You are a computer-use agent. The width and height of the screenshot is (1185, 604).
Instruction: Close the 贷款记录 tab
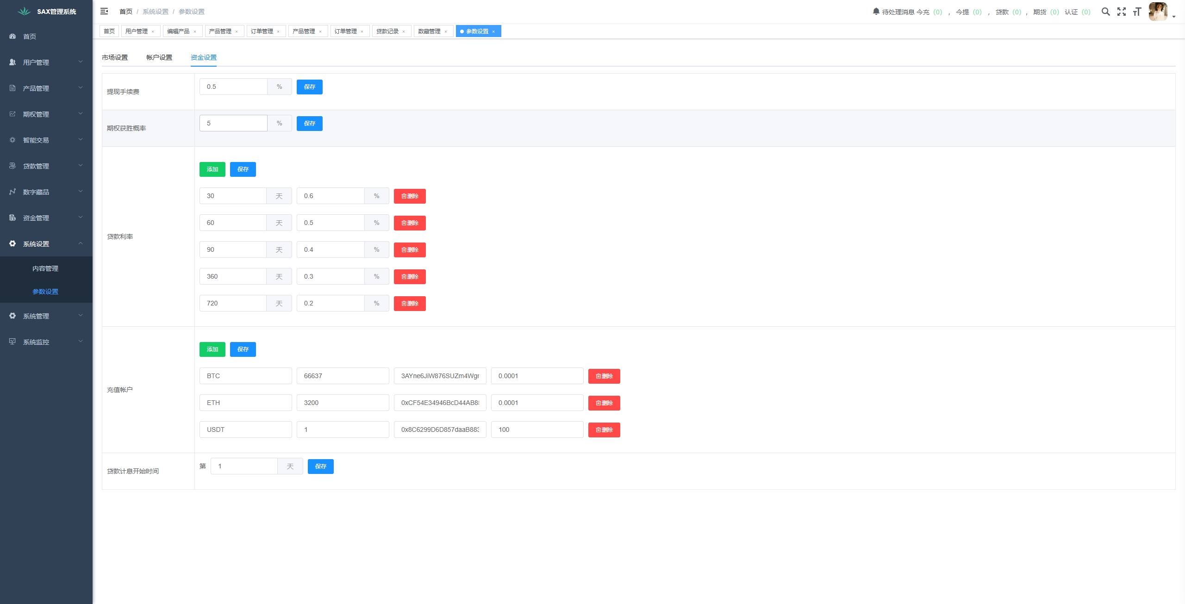(404, 31)
